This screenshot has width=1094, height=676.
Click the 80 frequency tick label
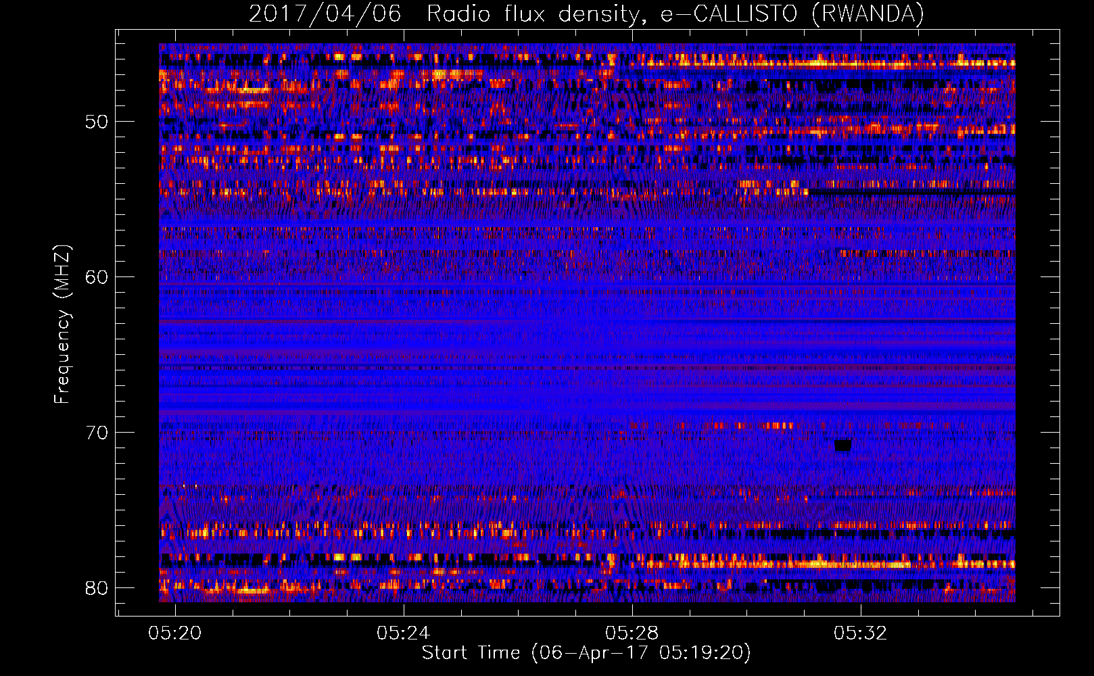coord(97,587)
